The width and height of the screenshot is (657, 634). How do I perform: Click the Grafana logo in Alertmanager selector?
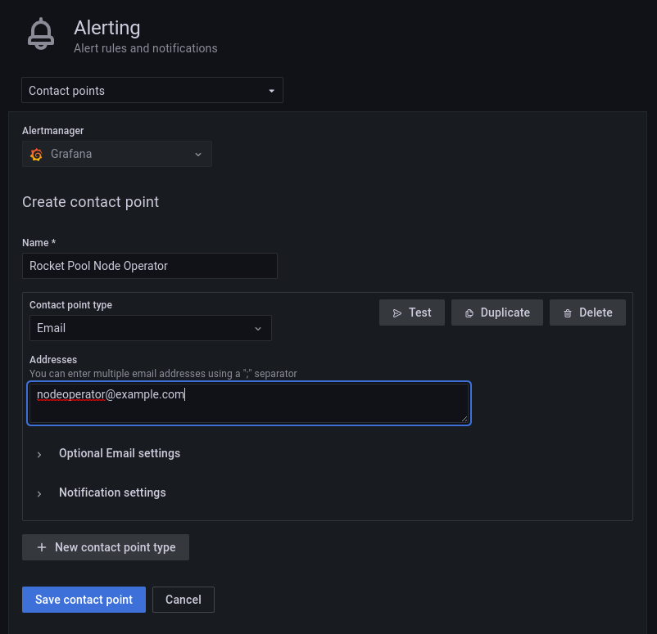(x=36, y=154)
